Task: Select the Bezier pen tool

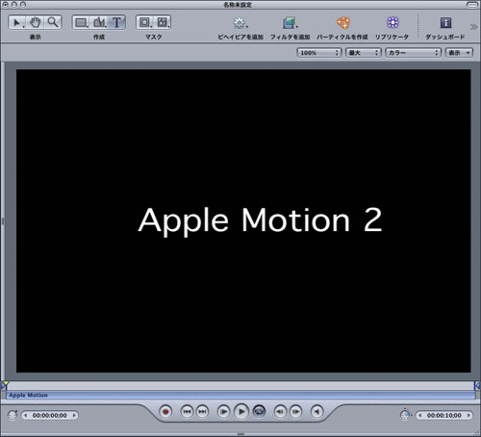Action: click(99, 22)
